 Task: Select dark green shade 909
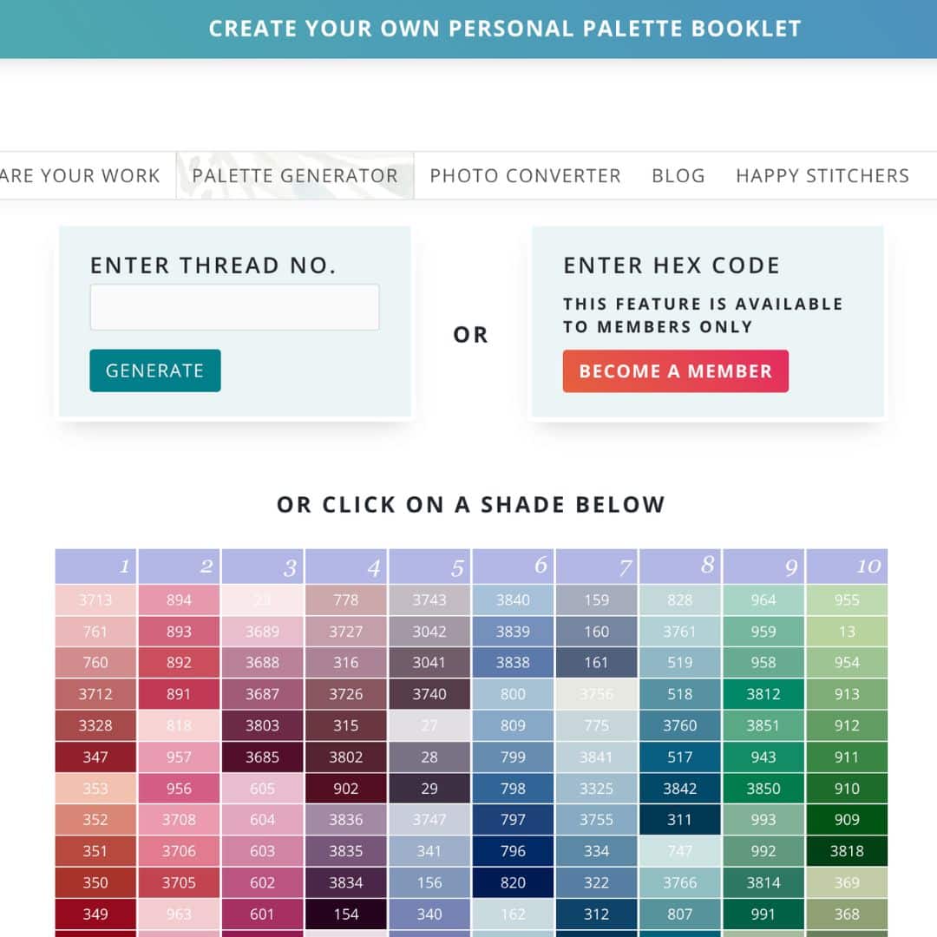(x=846, y=820)
